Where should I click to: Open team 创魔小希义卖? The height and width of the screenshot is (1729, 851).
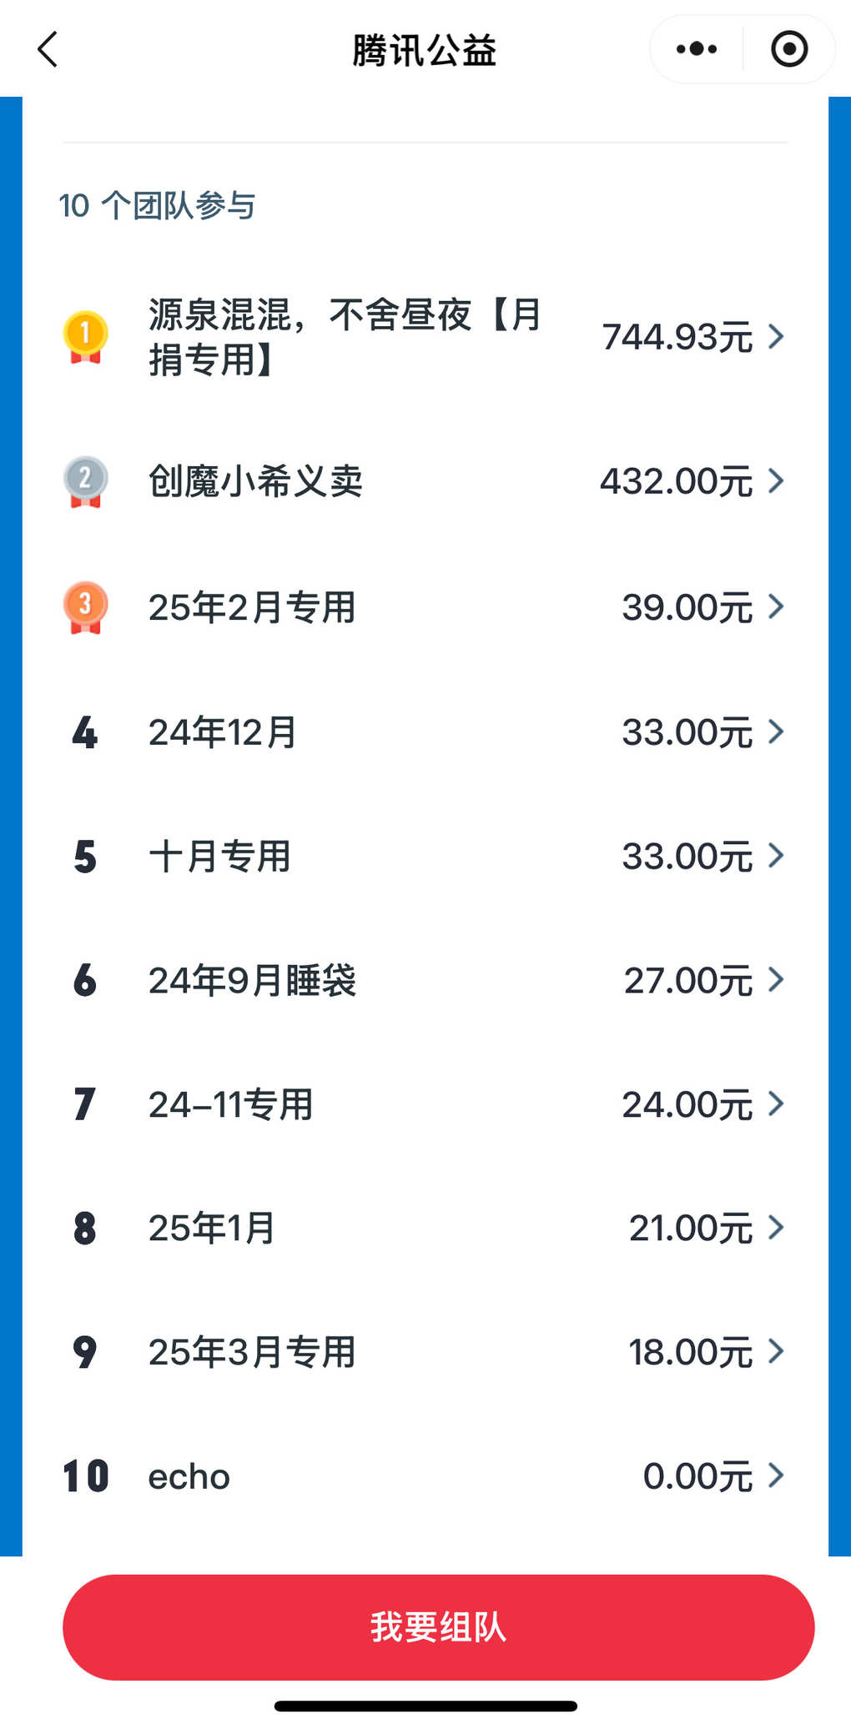pos(425,481)
